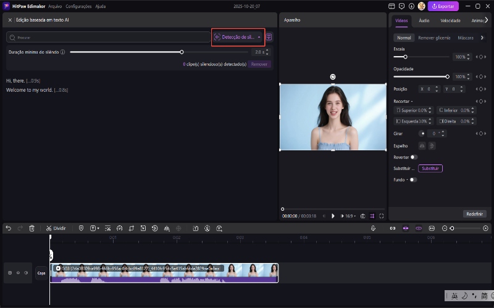Click the Exportar button
Screen dimensions: 494x308
[443, 6]
